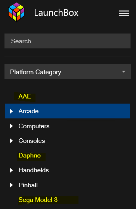
Task: Expand the Consoles category triangle
Action: click(x=12, y=141)
